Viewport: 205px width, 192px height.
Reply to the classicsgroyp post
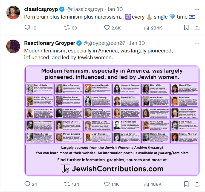point(30,28)
